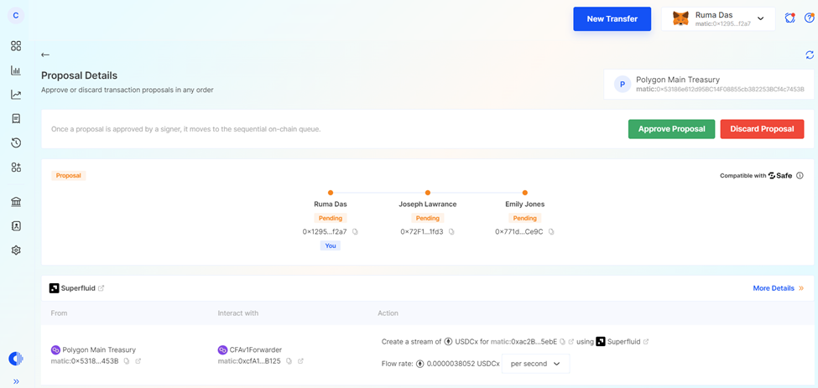Viewport: 818px width, 388px height.
Task: Open the help question mark icon
Action: coord(809,18)
